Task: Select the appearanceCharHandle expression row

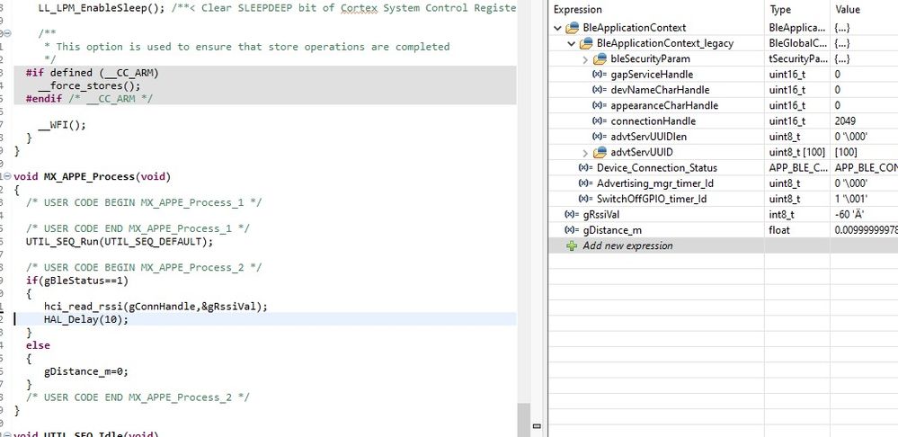Action: click(723, 105)
